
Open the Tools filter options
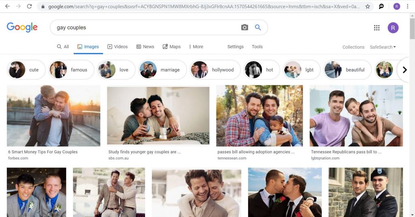257,47
